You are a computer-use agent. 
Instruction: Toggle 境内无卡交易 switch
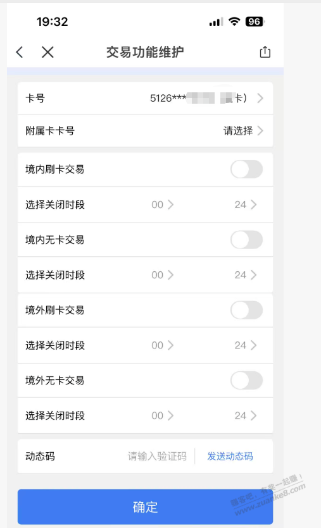[246, 240]
